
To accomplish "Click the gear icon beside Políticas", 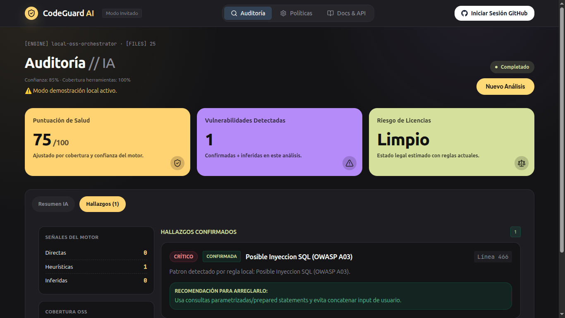I will pos(283,13).
